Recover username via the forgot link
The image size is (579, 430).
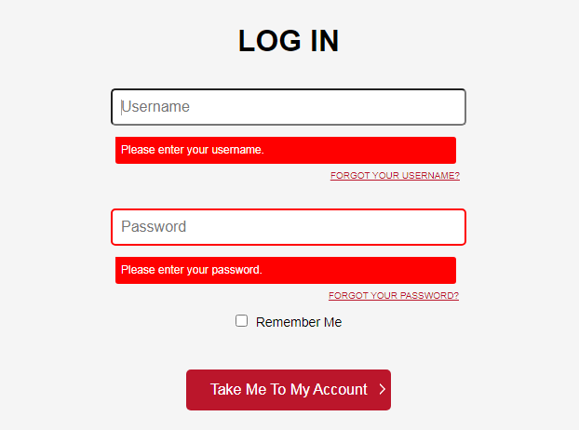click(x=395, y=176)
